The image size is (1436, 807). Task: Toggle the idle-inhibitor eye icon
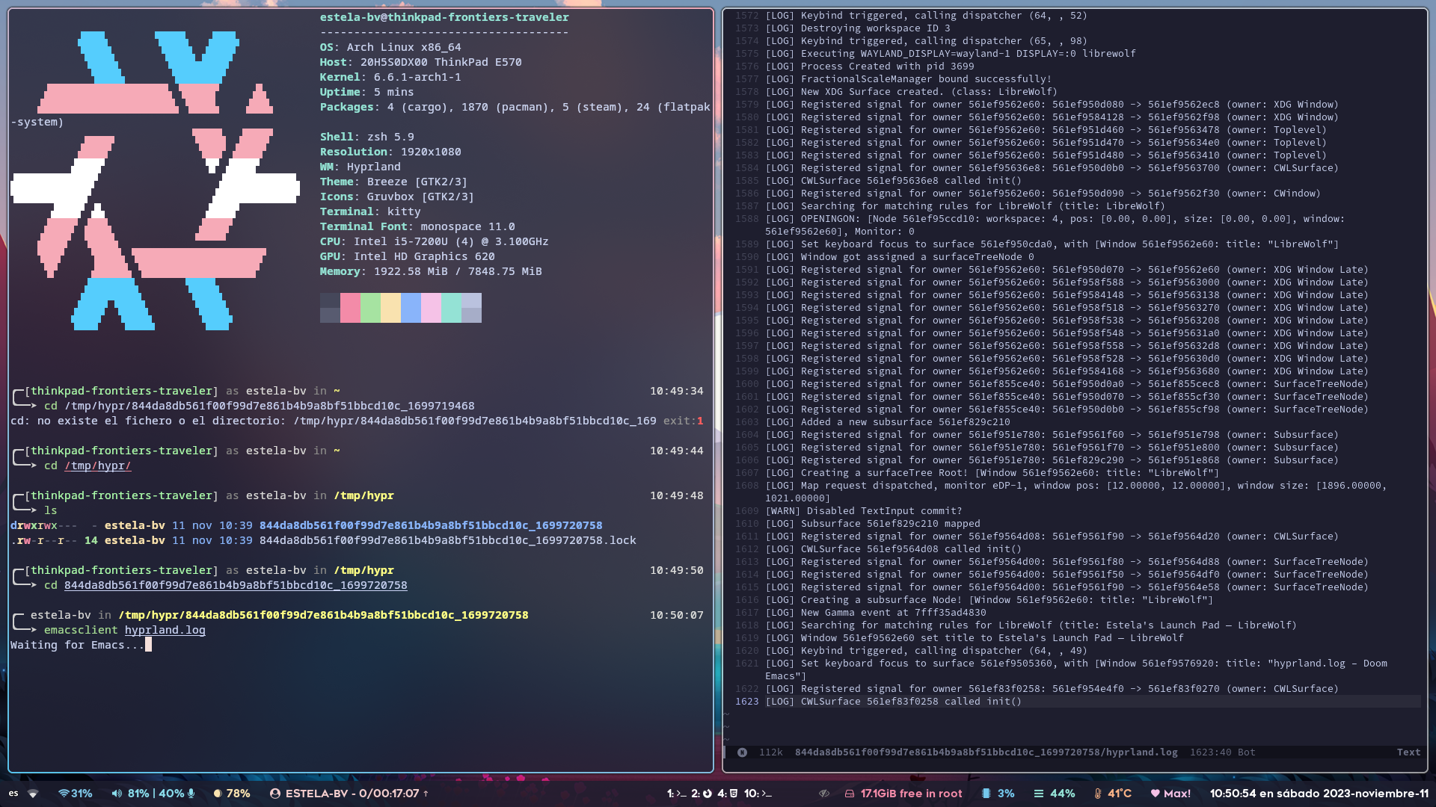pyautogui.click(x=823, y=793)
